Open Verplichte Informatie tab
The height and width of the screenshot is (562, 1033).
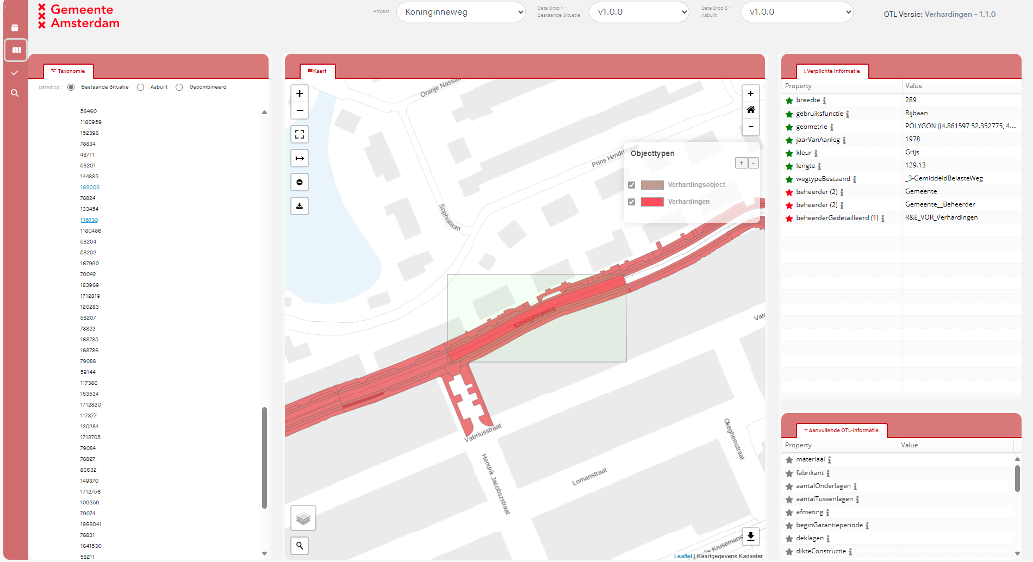pos(832,71)
